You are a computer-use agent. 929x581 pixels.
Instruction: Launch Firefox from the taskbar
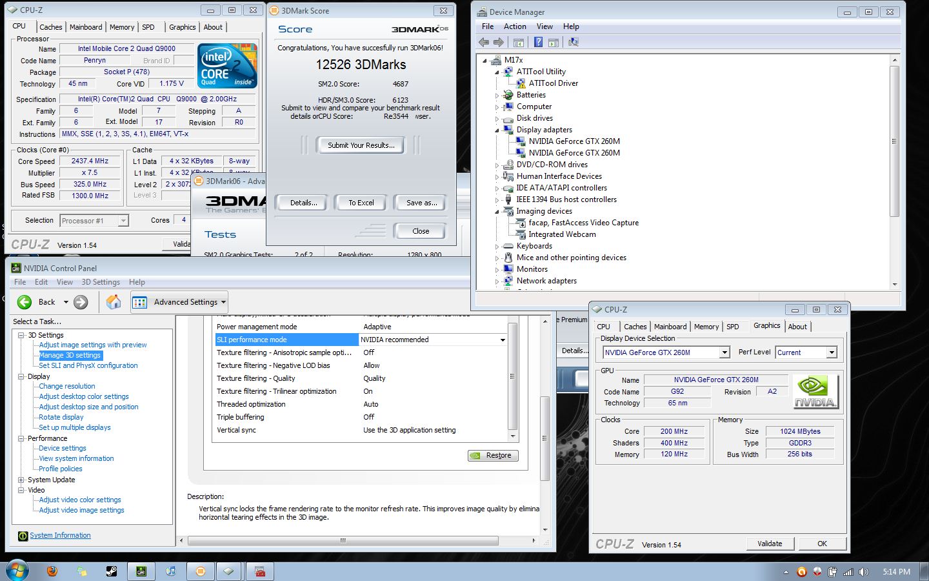tap(52, 571)
